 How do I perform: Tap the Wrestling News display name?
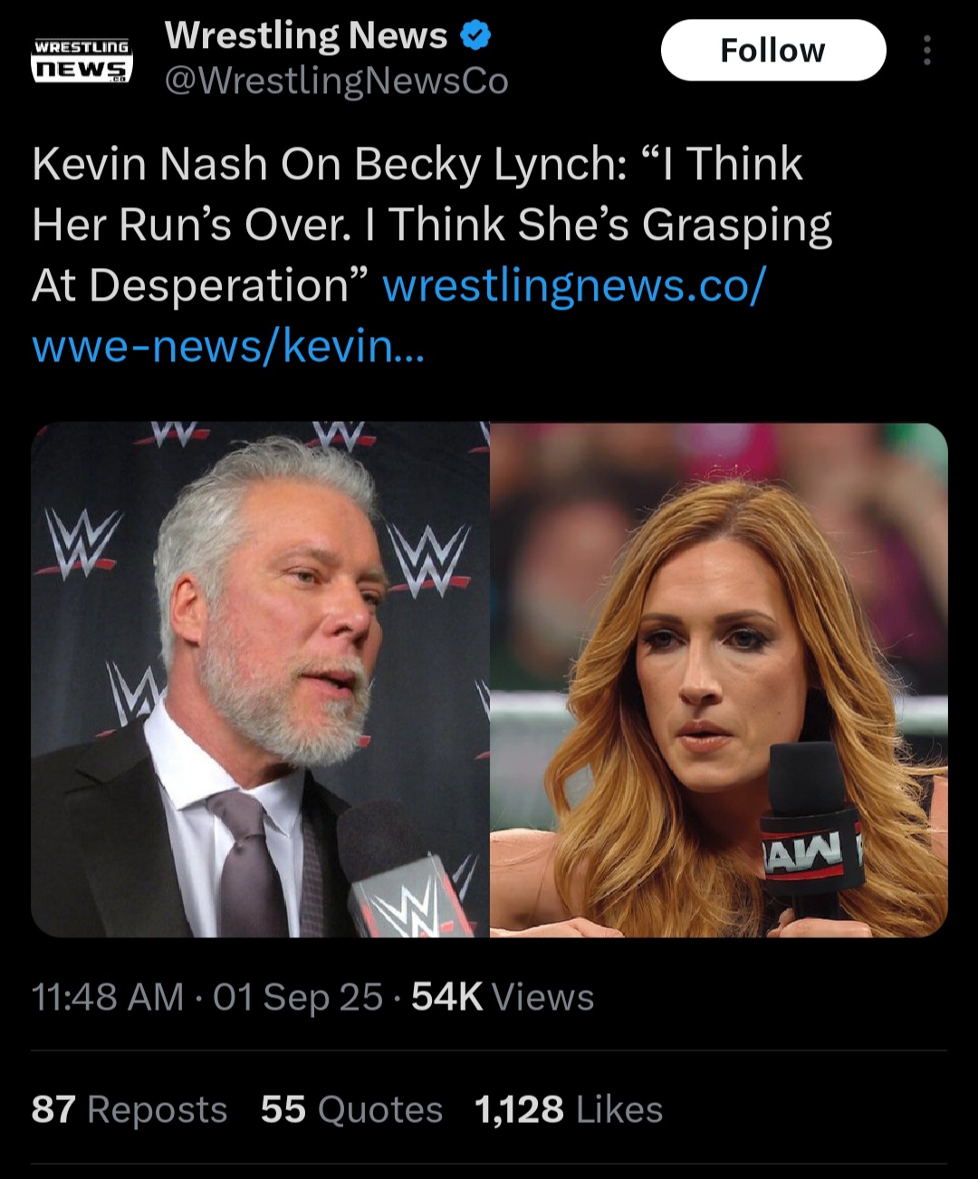(306, 36)
